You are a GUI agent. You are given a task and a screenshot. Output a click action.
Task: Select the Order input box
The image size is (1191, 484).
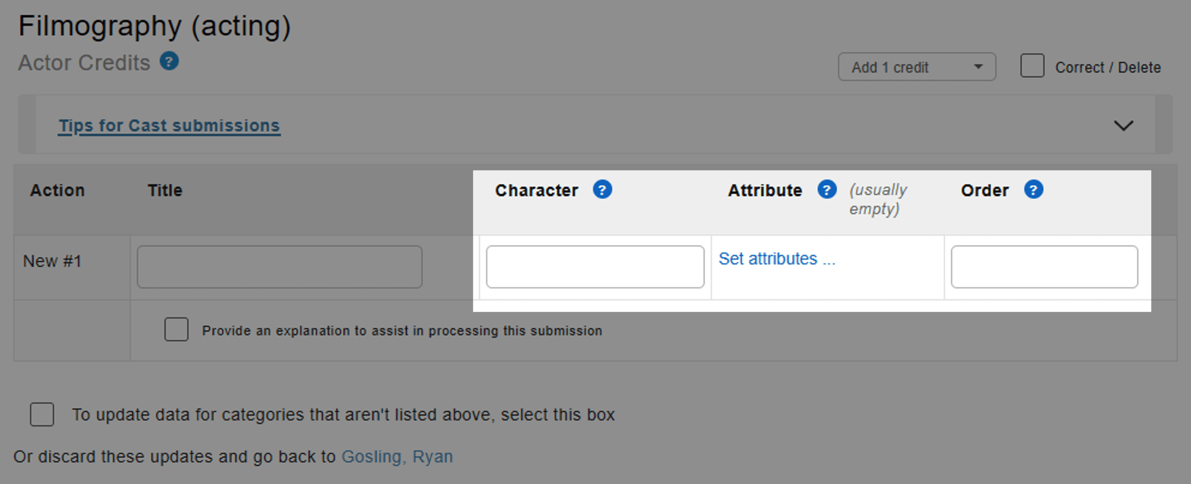tap(1044, 267)
